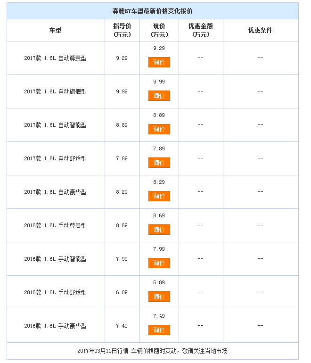The height and width of the screenshot is (363, 311).
Task: Click 询价 button for 2017款 自动尊贵型
Action: pyautogui.click(x=159, y=62)
